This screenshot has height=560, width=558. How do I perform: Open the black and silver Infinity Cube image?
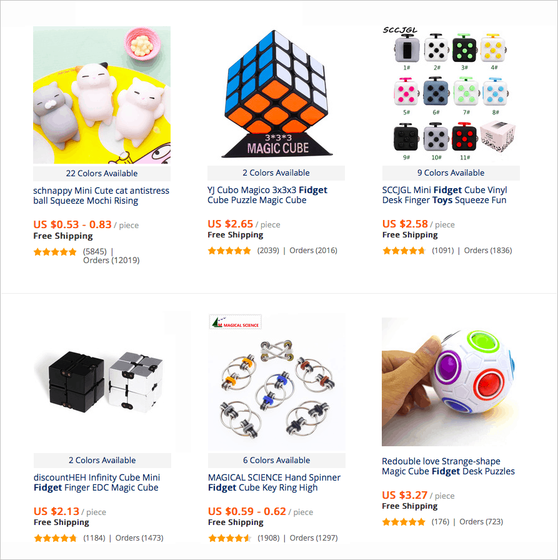point(102,382)
